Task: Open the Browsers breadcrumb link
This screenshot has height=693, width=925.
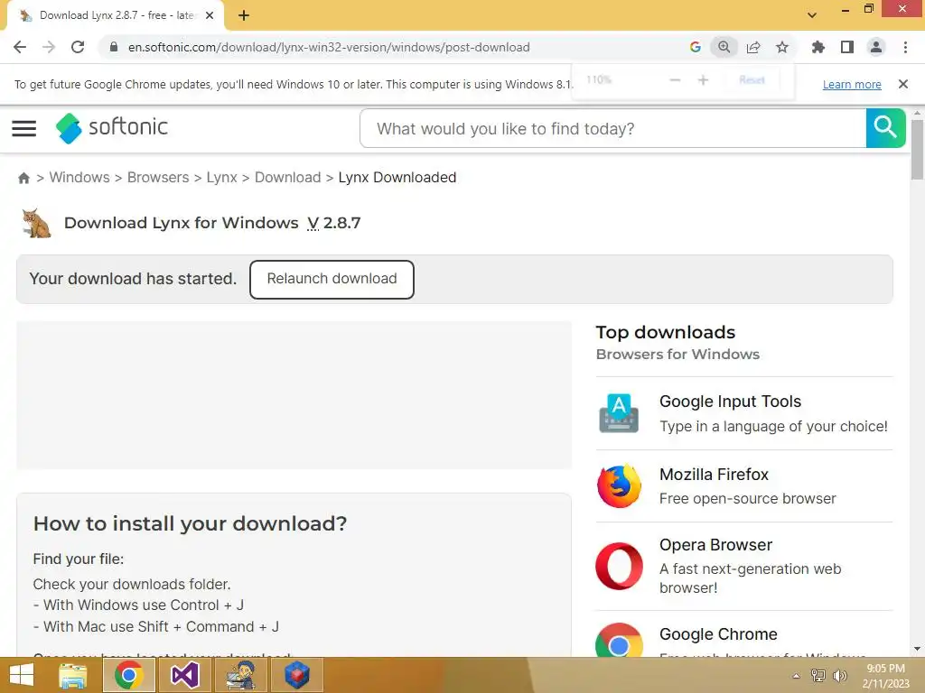Action: coord(158,178)
